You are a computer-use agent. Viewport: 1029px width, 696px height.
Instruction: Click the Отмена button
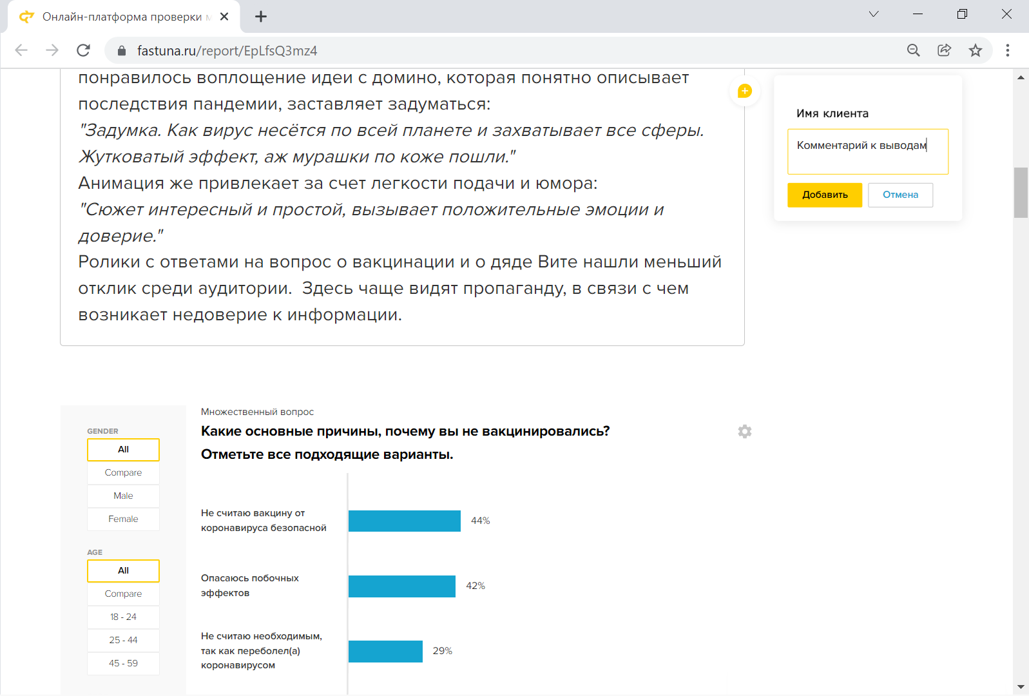pos(900,195)
